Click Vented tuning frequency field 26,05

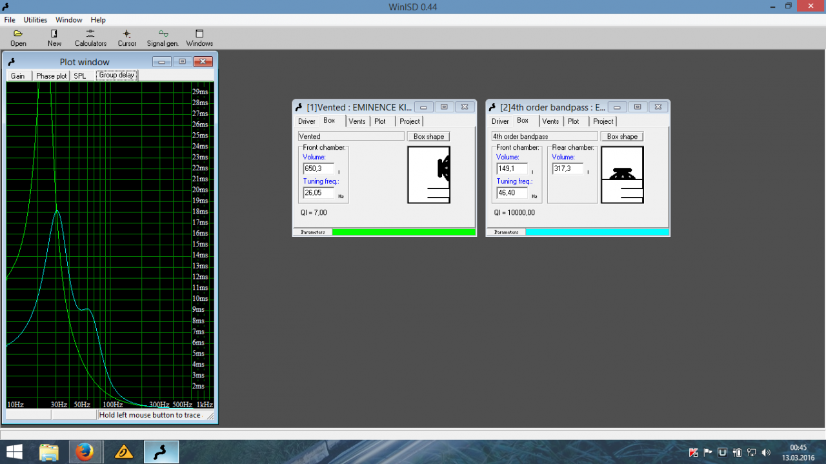319,193
